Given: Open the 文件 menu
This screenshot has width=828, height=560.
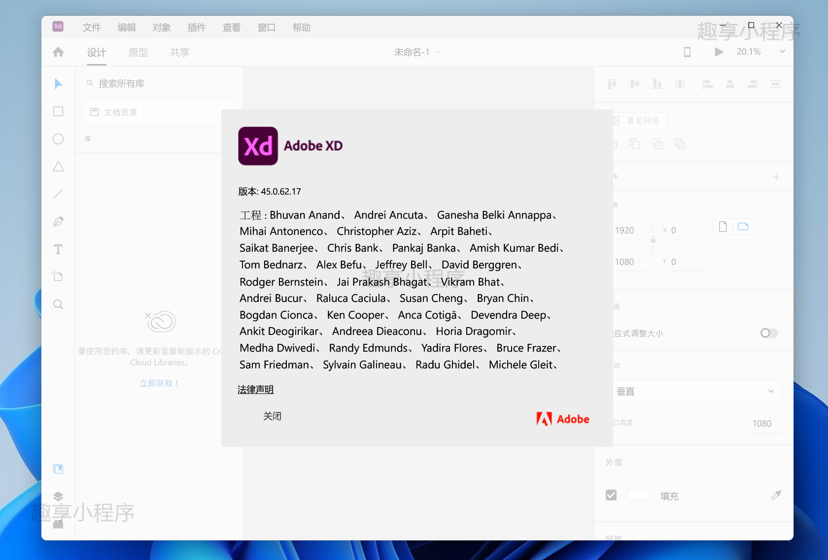Looking at the screenshot, I should (92, 28).
